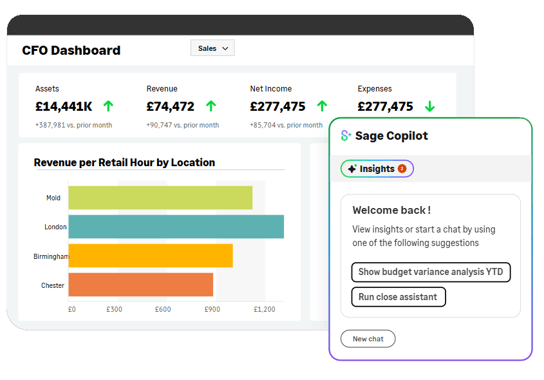Click Run close assistant suggestion
This screenshot has height=380, width=544.
coord(399,297)
